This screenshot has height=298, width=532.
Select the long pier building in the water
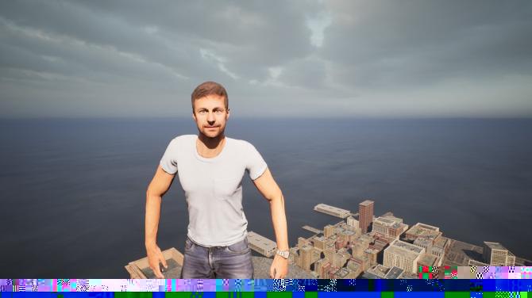click(x=331, y=211)
